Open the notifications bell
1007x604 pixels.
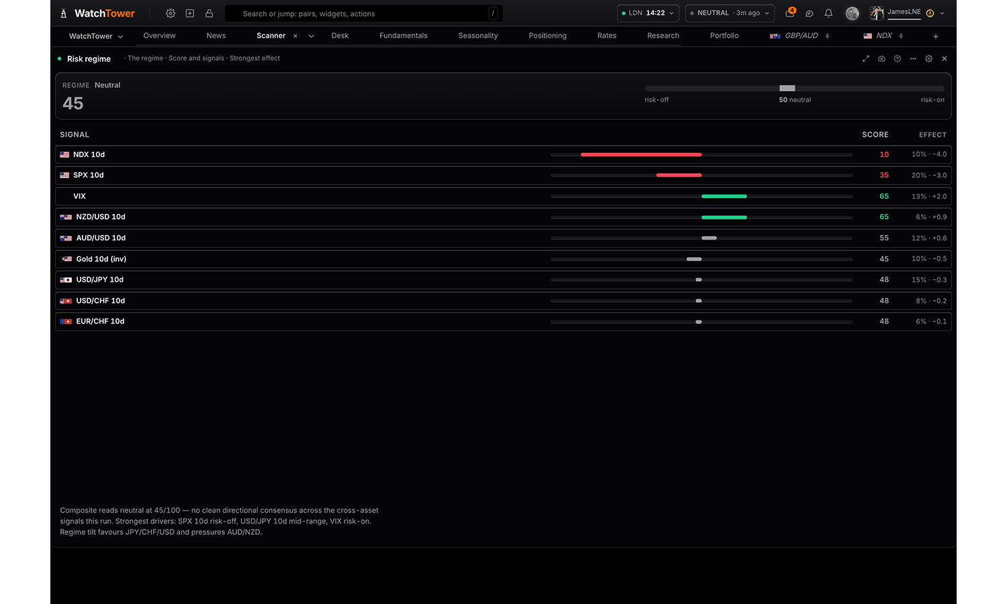click(x=828, y=13)
